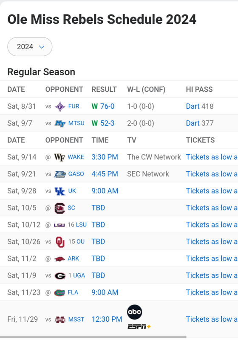
Task: Open tickets link for the LSU game
Action: (x=212, y=225)
